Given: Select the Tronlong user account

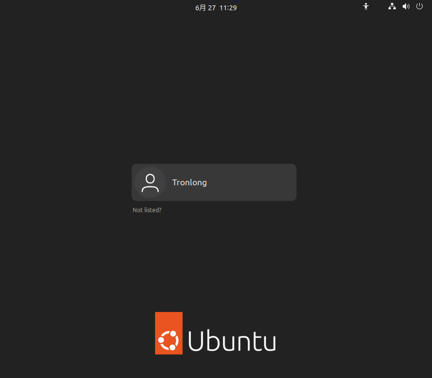Looking at the screenshot, I should [x=214, y=182].
